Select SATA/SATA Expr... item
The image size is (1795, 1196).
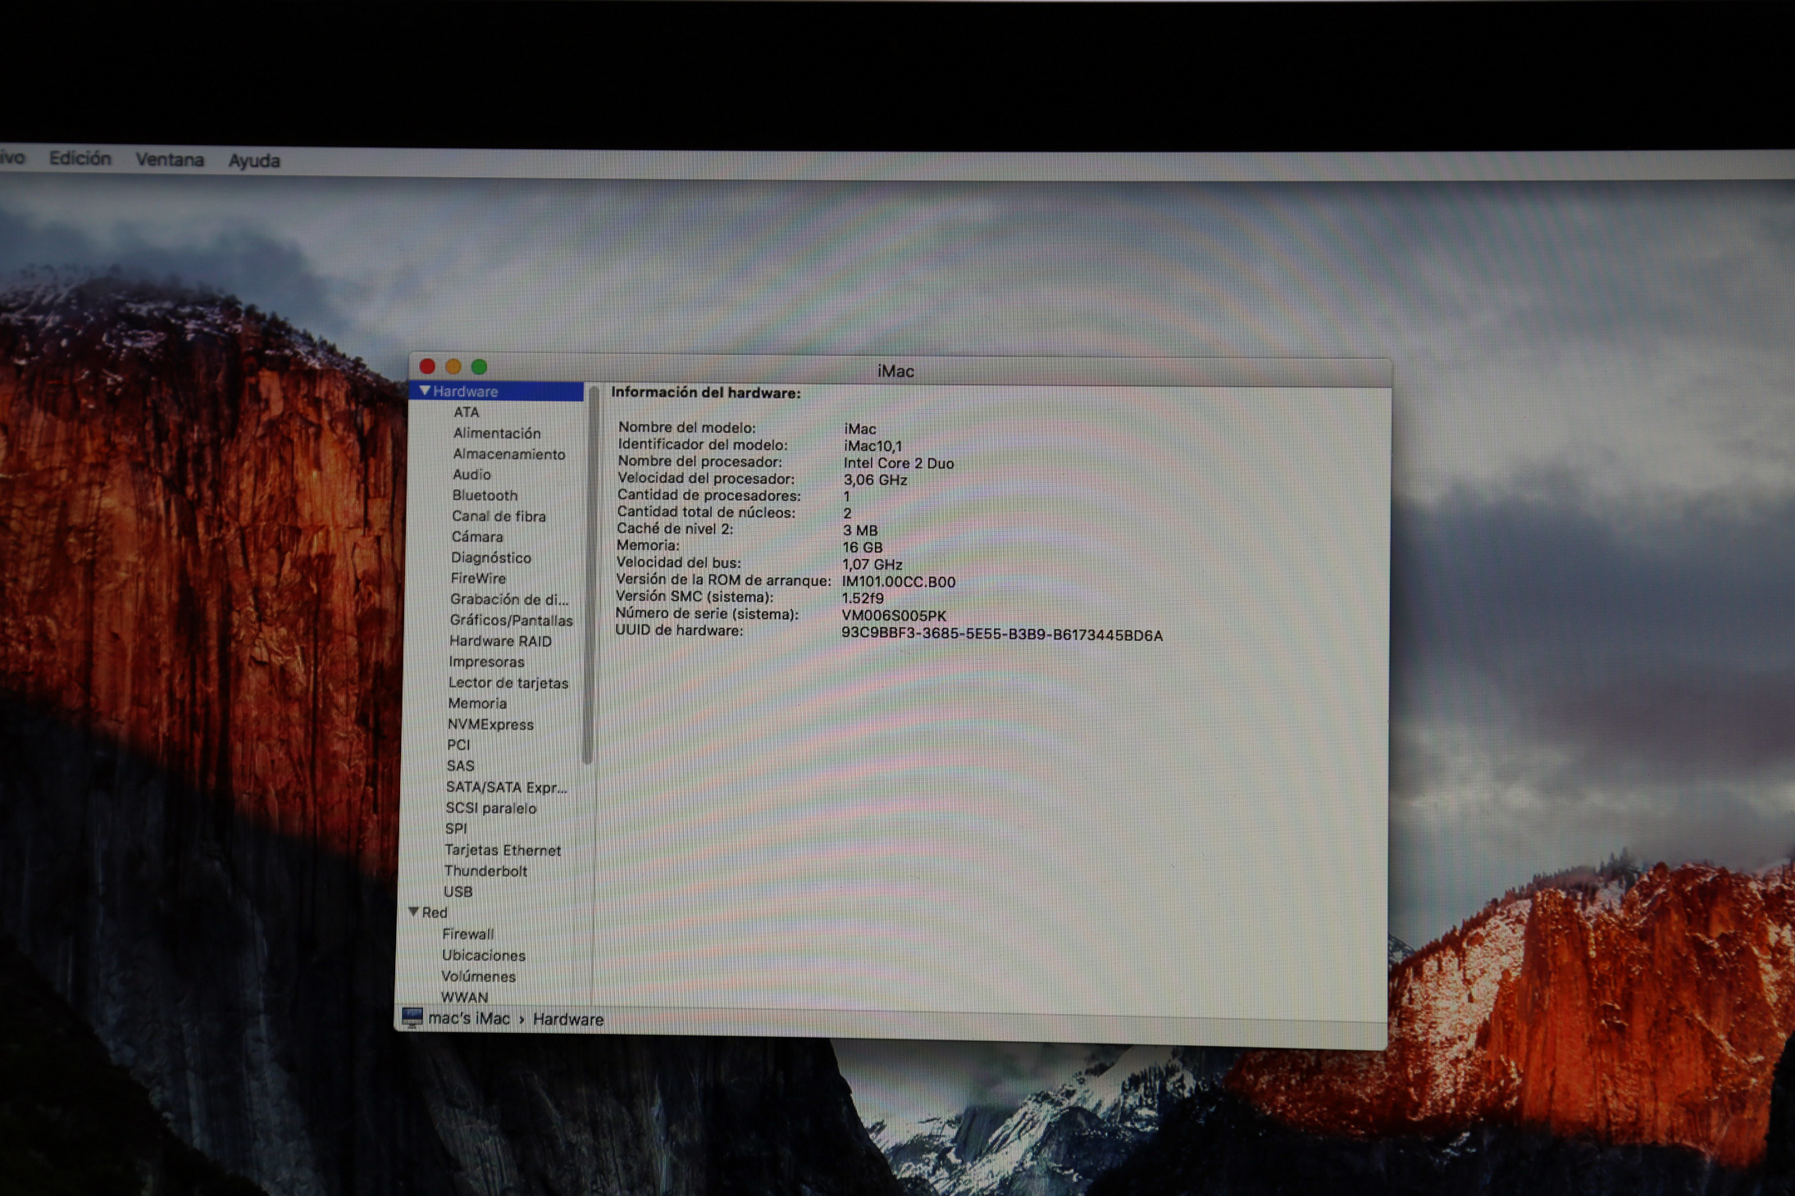click(507, 787)
